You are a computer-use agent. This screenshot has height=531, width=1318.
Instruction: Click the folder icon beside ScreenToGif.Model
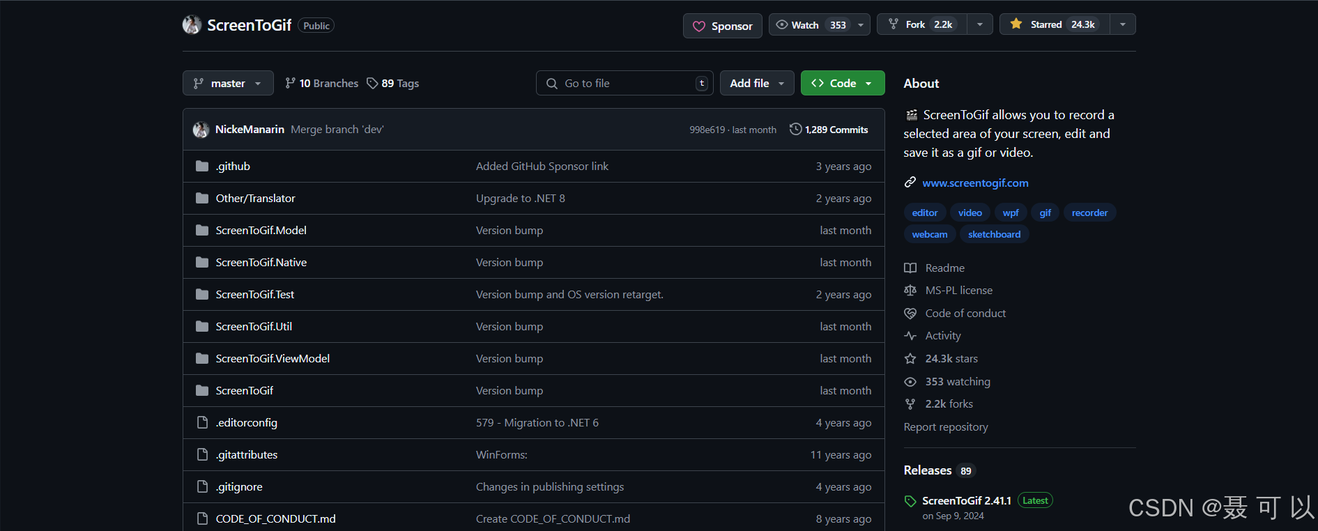(202, 230)
